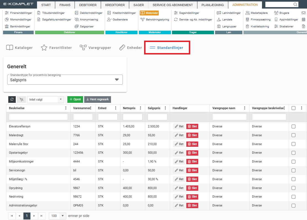Click the Beskrivelse column menu dots
This screenshot has height=220, width=307.
66,108
